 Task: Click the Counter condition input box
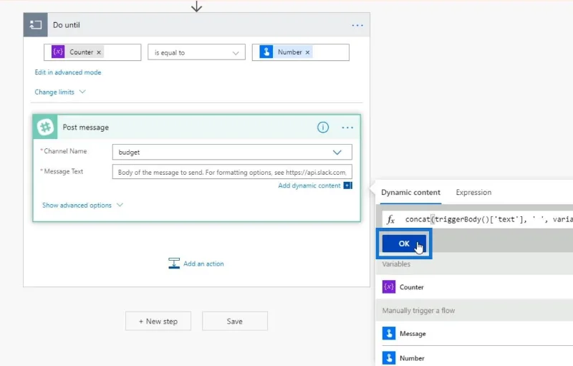click(x=92, y=52)
